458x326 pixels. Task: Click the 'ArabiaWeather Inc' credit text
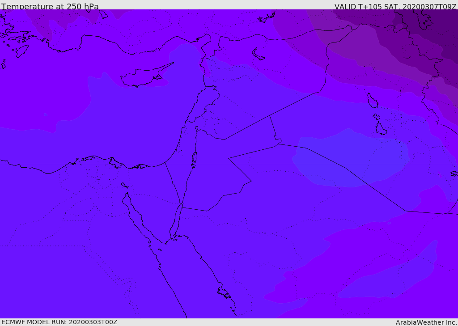(426, 322)
